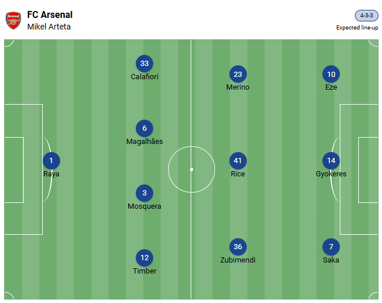Click the pitch center spot
The width and height of the screenshot is (382, 303).
click(191, 169)
